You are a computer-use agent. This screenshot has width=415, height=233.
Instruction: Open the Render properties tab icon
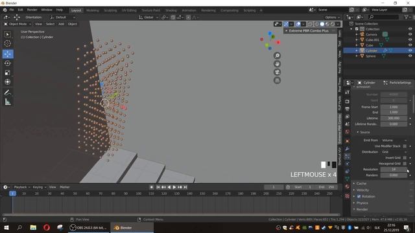coord(348,102)
